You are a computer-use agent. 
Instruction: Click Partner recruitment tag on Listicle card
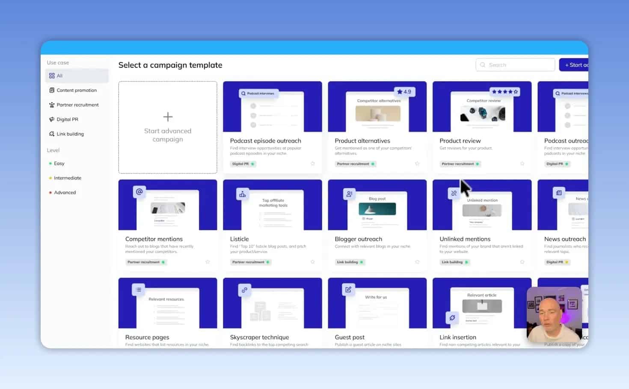click(x=251, y=262)
